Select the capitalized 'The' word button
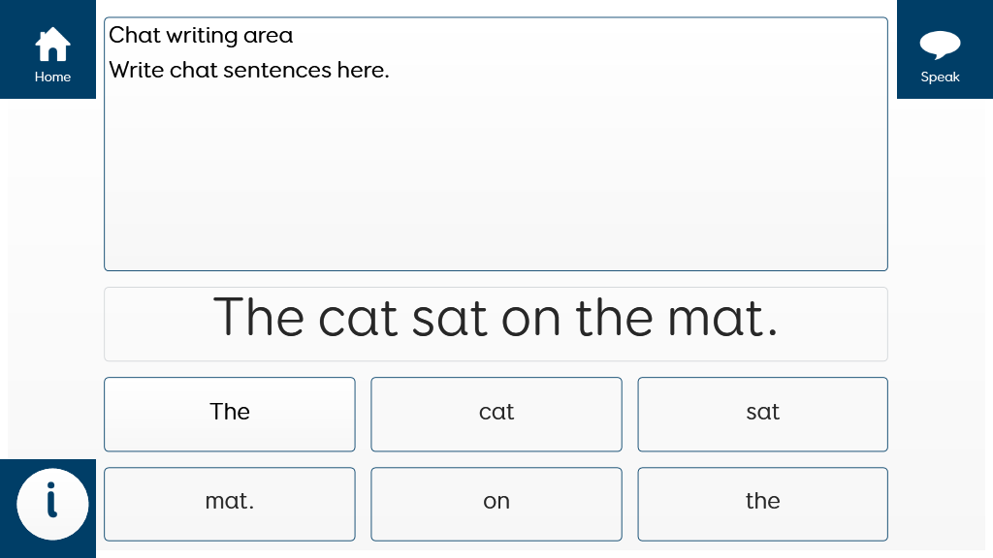 click(230, 414)
